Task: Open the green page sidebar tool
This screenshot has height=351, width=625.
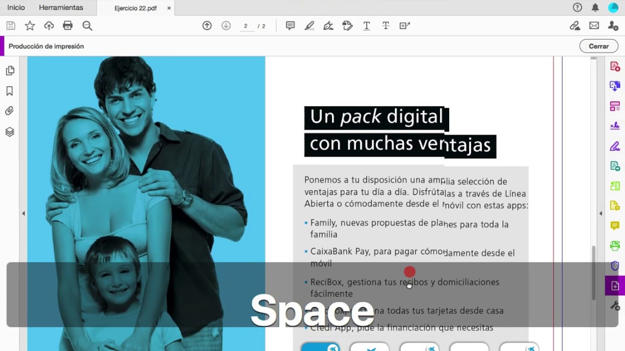Action: pyautogui.click(x=615, y=166)
